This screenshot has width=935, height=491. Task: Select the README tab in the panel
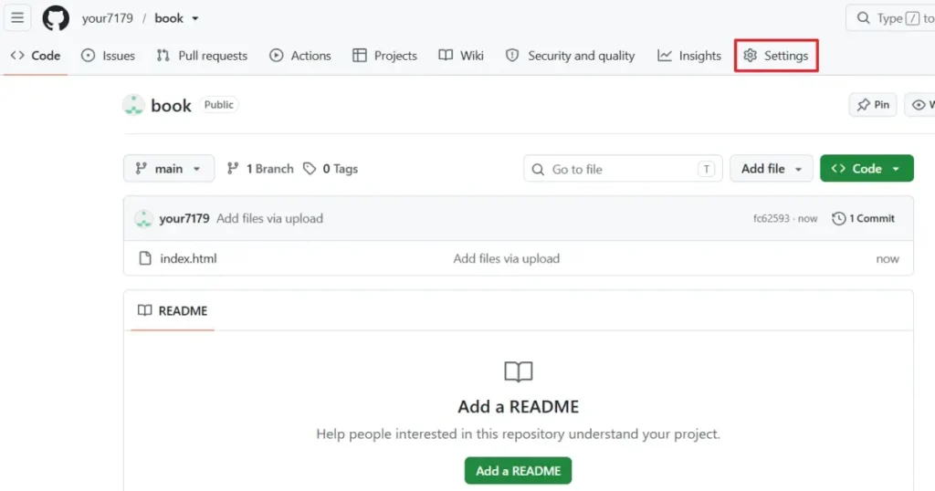173,310
